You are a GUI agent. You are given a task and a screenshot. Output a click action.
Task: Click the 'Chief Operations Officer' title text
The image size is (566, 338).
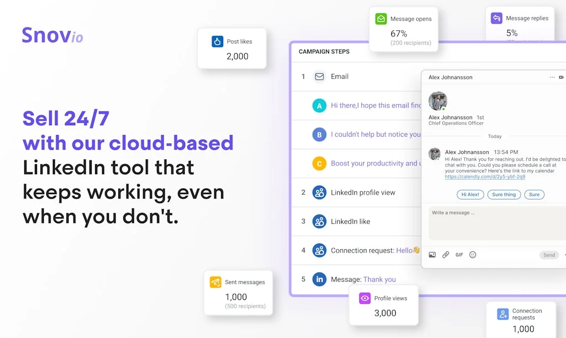pyautogui.click(x=456, y=123)
